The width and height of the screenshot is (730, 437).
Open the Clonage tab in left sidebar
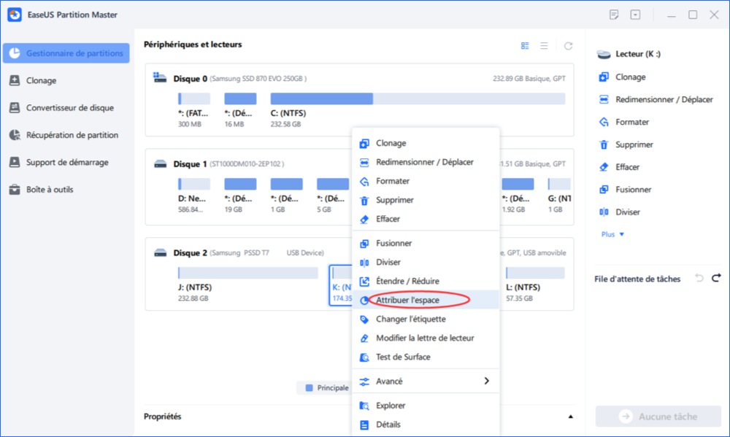tap(41, 81)
